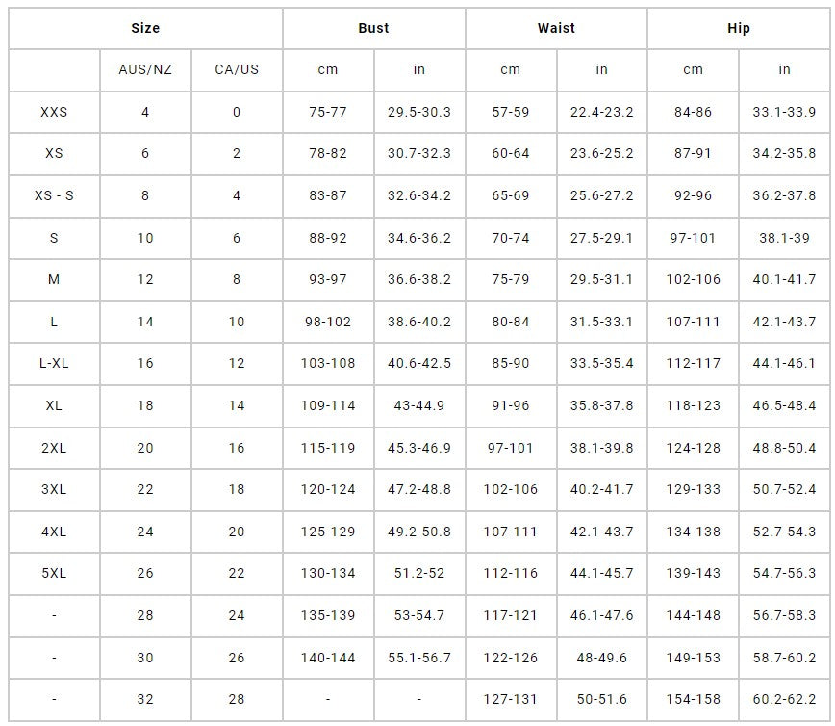Click waist inches value 38.1-39.8
Image resolution: width=835 pixels, height=726 pixels.
(601, 448)
